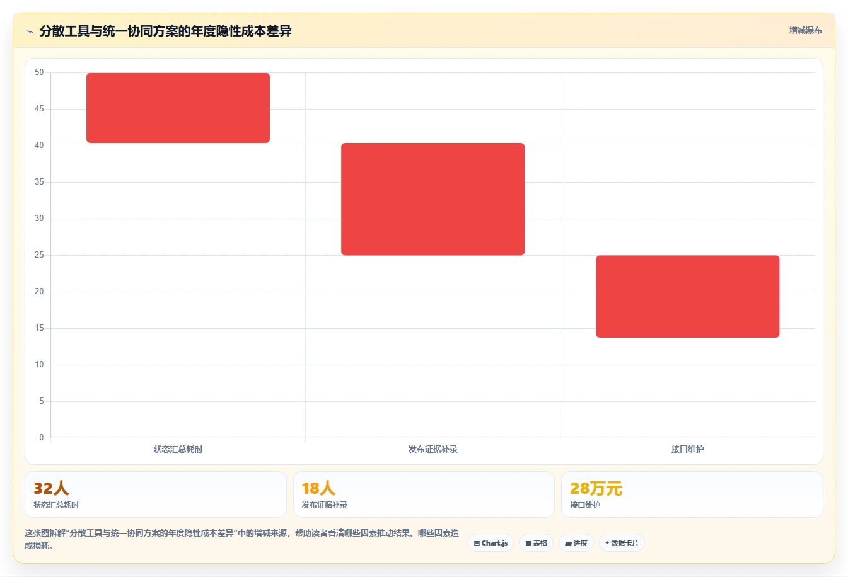Open the 32人 状态汇总耗时 data card
The width and height of the screenshot is (848, 577).
click(155, 494)
